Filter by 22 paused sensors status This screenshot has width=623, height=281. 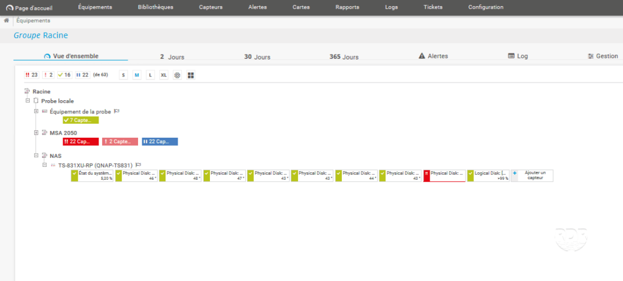tap(82, 75)
